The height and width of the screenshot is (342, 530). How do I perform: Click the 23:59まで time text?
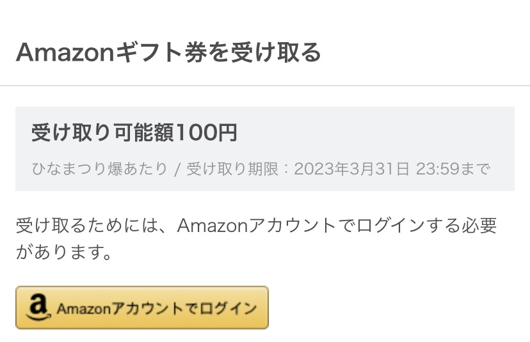click(x=453, y=169)
